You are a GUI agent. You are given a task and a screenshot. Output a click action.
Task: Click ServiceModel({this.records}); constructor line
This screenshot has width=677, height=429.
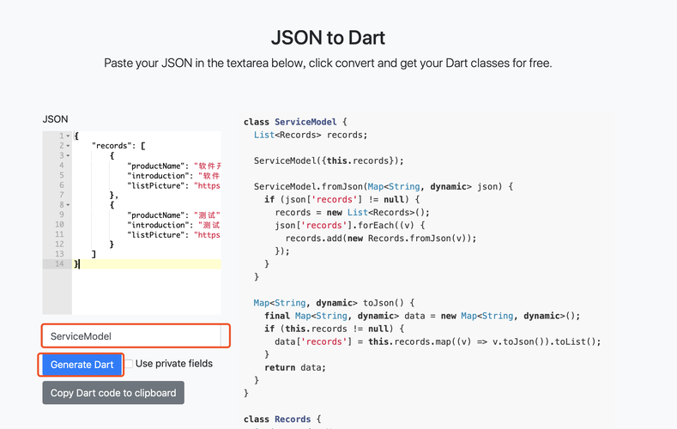[329, 160]
